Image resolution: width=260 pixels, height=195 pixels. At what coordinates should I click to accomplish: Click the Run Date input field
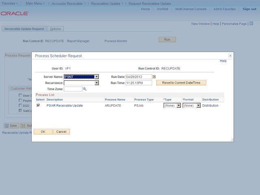(x=139, y=77)
